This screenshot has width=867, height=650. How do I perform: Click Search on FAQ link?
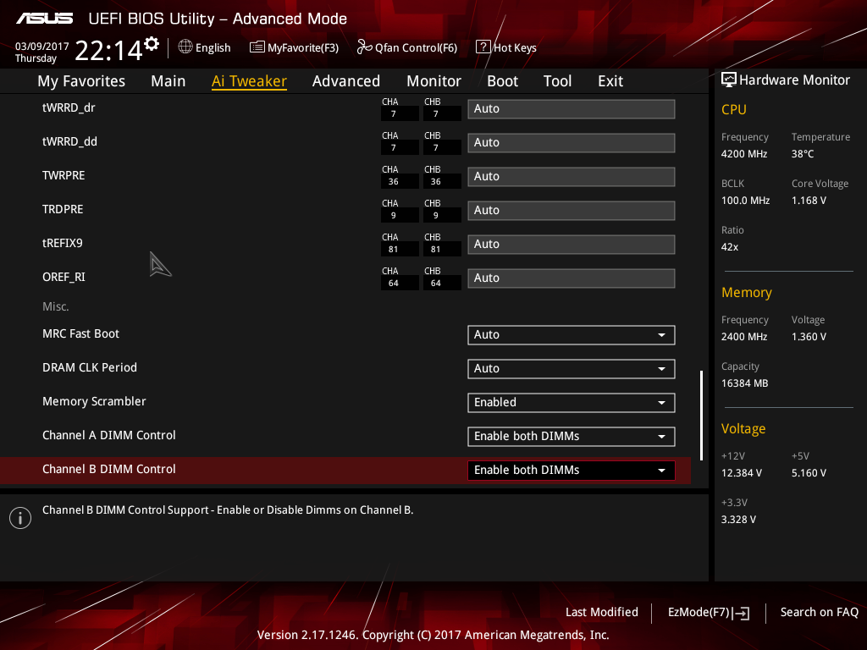(819, 612)
